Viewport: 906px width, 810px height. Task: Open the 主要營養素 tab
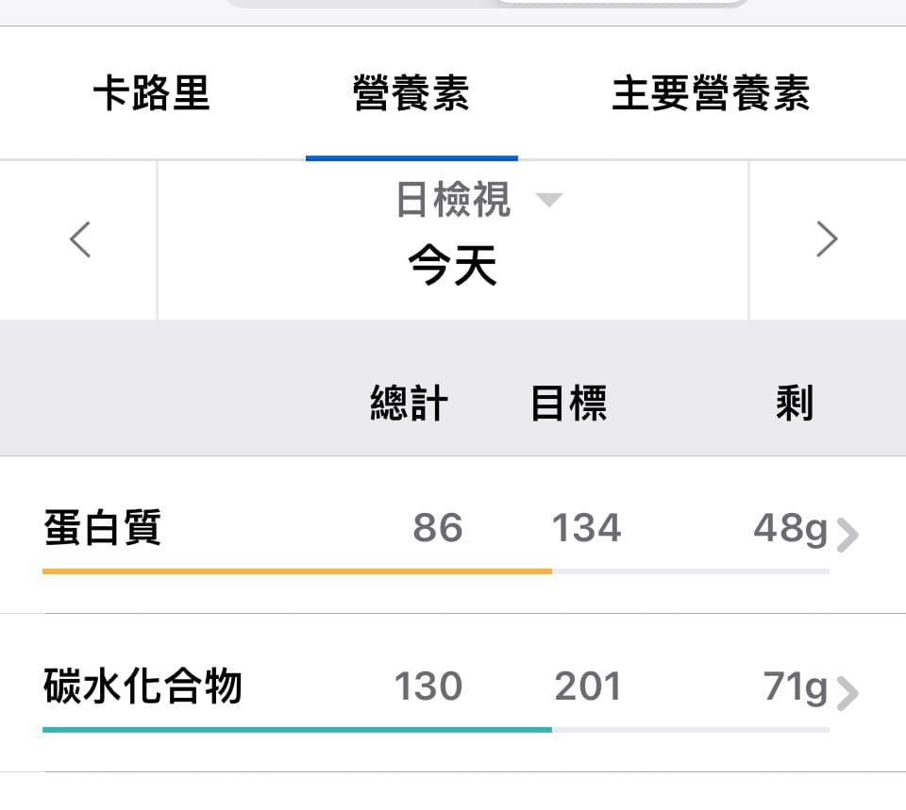(711, 94)
